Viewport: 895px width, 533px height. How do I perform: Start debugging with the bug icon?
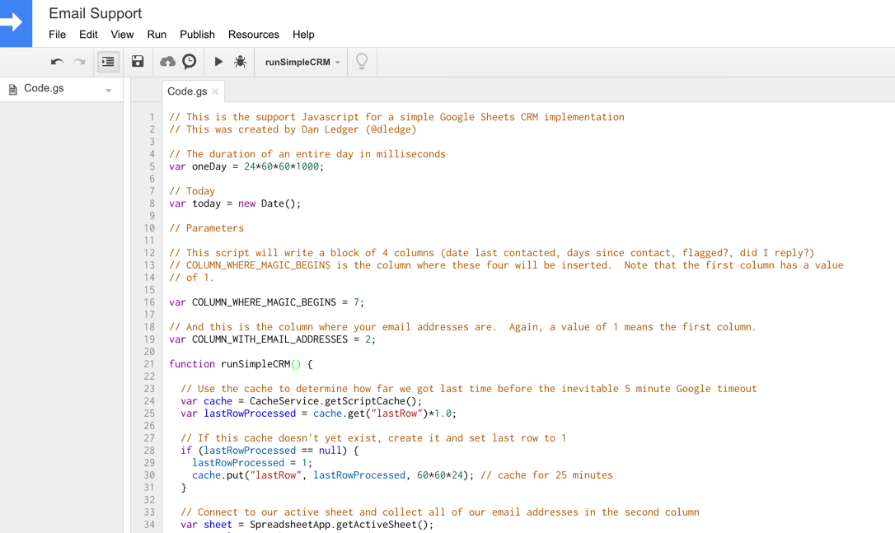(x=239, y=61)
